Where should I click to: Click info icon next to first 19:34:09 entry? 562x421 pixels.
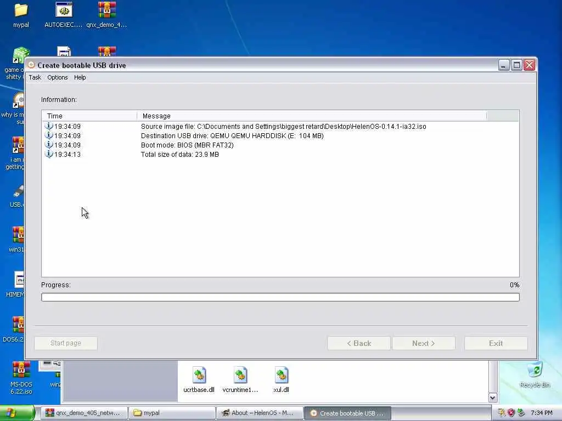(x=48, y=126)
